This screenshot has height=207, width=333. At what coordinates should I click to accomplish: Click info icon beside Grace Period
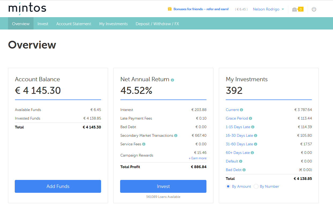(250, 119)
